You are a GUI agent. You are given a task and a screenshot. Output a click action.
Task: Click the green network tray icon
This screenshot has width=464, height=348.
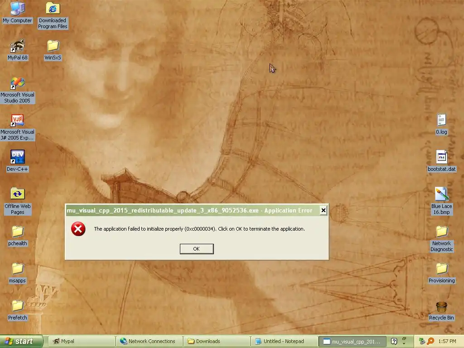pos(422,341)
